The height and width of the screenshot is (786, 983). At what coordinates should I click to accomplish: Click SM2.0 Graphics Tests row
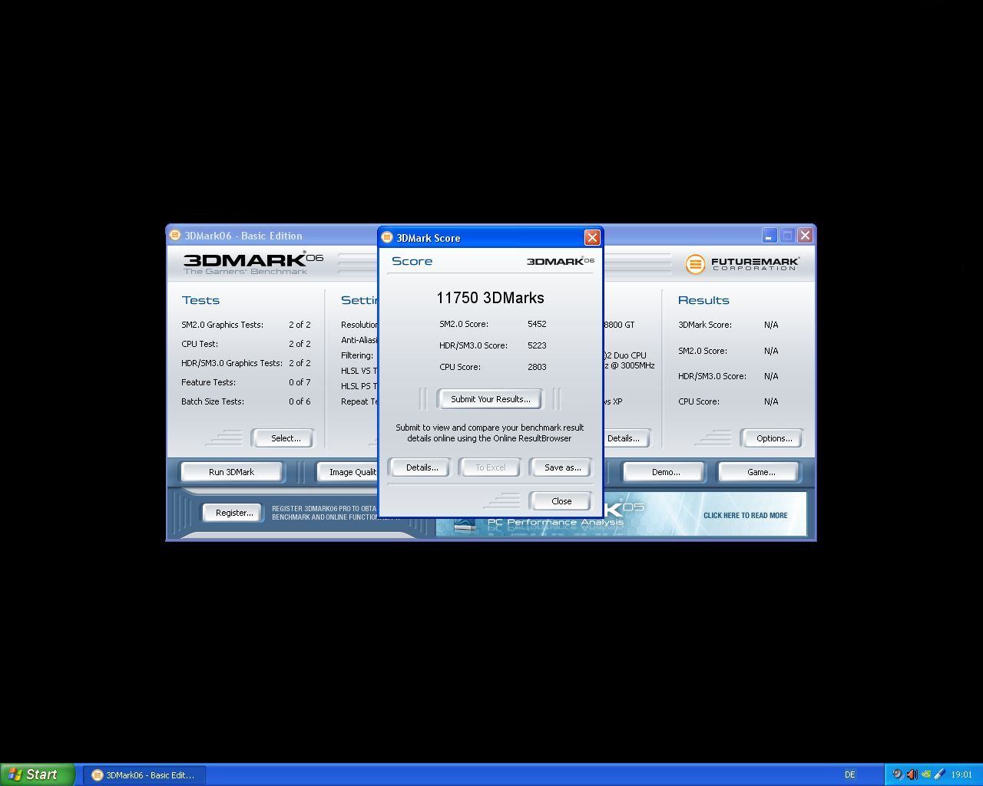tap(246, 325)
